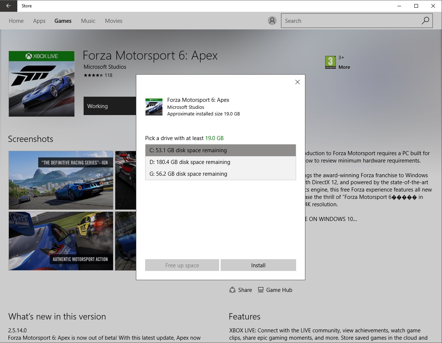The height and width of the screenshot is (343, 442).
Task: Open the user account profile icon
Action: 272,21
